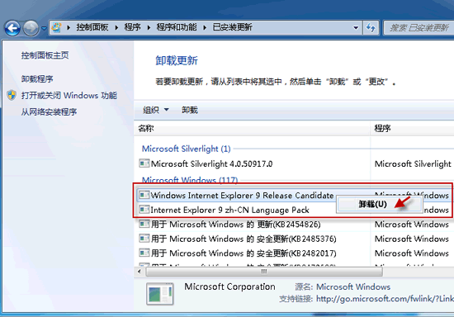Select the update KB2454826 row
This screenshot has height=317, width=454.
pyautogui.click(x=236, y=225)
